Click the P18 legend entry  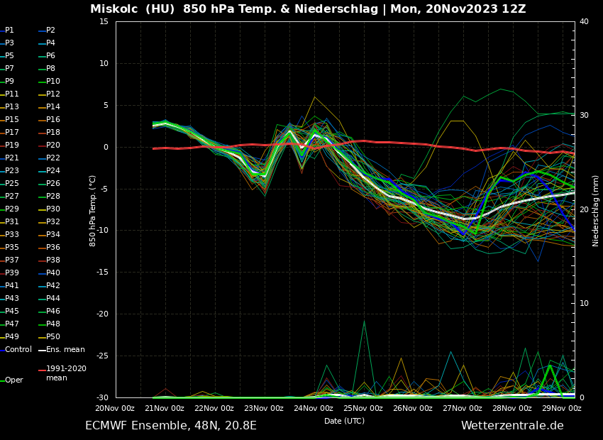click(x=52, y=133)
